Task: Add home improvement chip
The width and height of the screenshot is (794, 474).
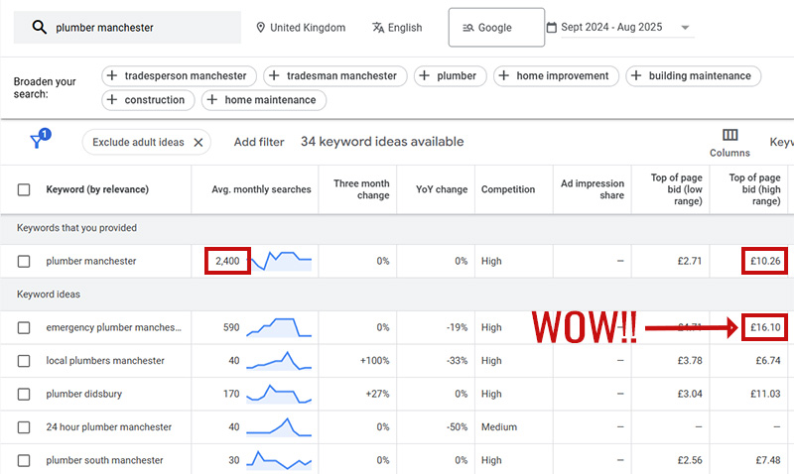Action: click(x=556, y=76)
